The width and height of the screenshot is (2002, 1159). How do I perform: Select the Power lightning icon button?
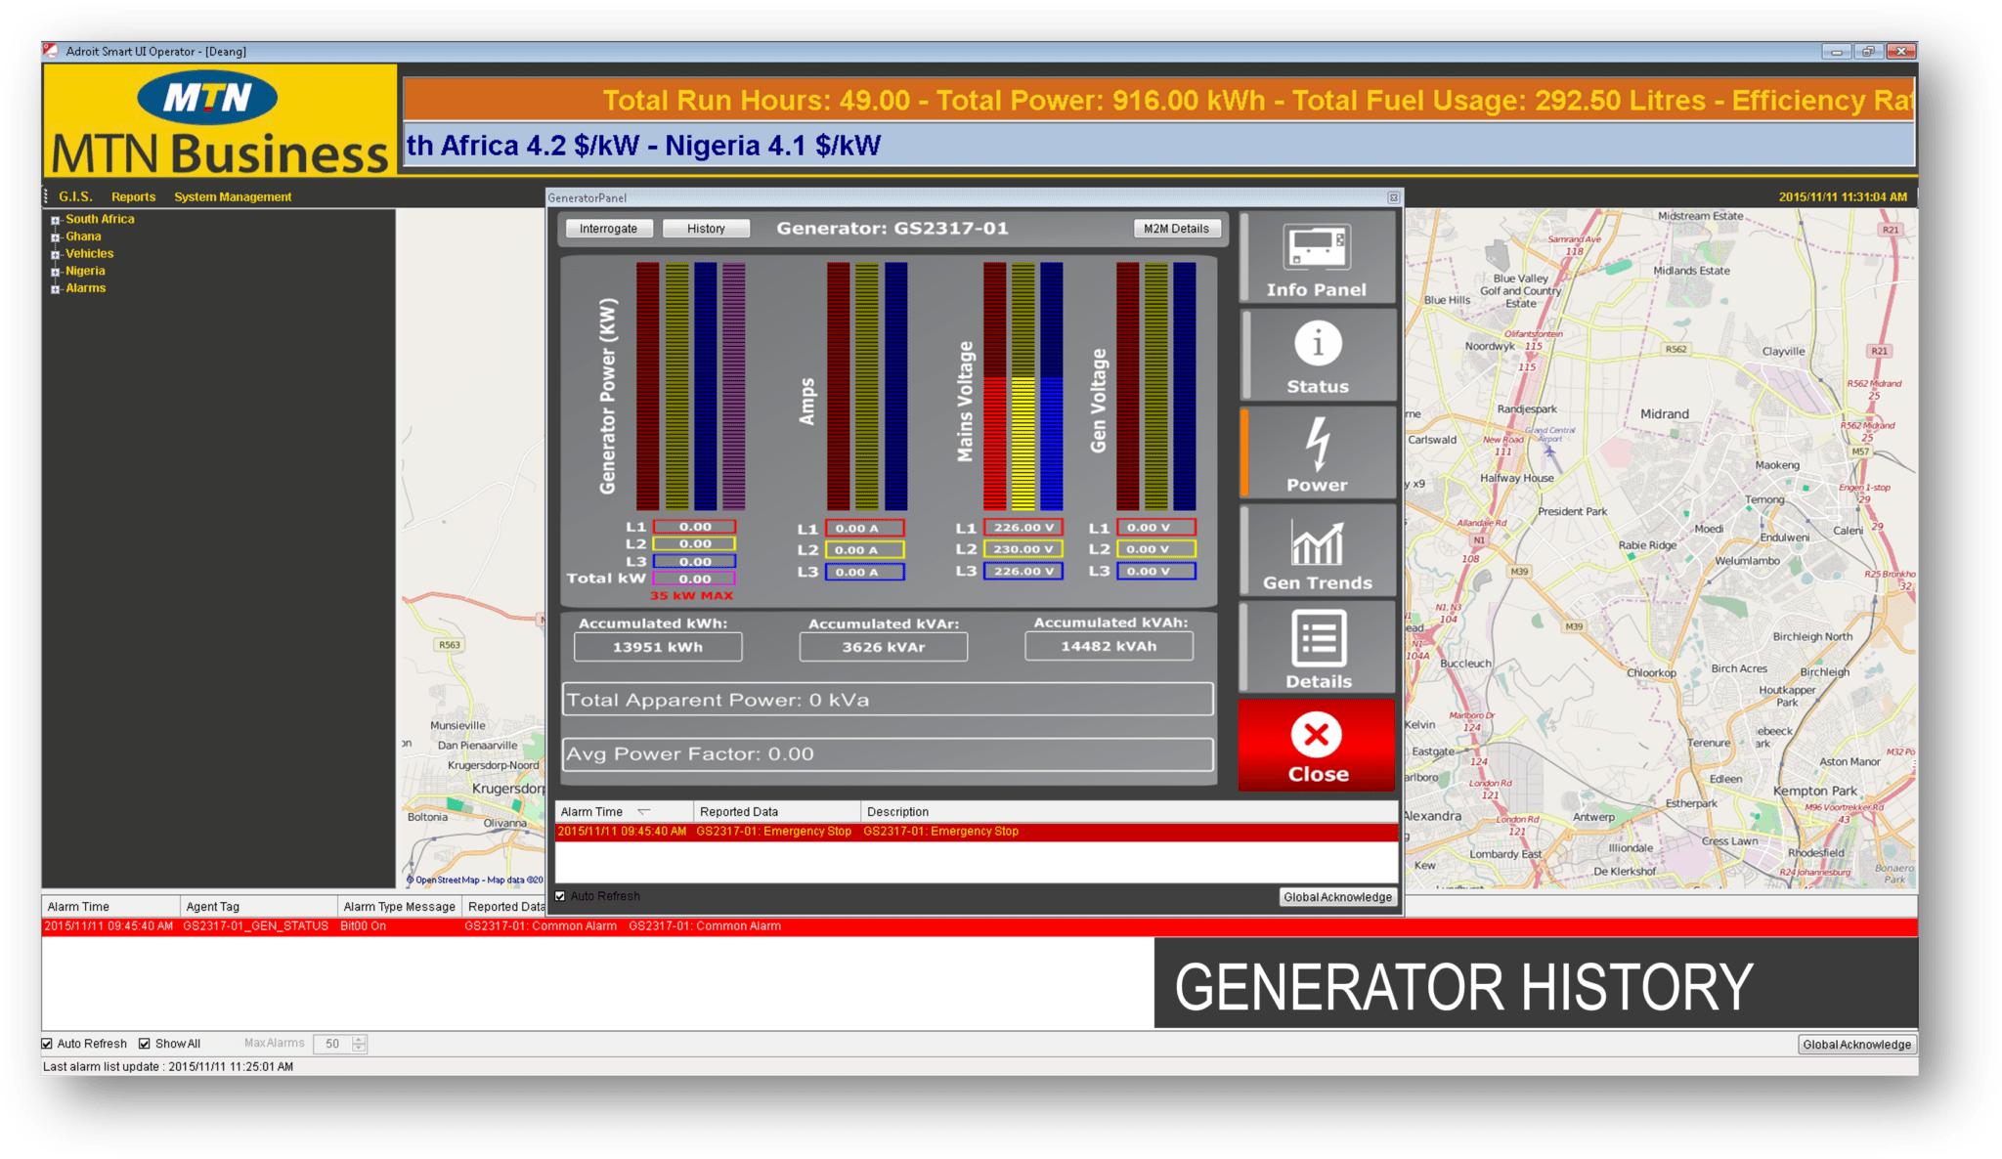tap(1317, 453)
